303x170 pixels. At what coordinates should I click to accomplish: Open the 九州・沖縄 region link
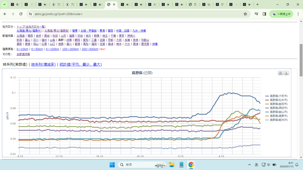(139, 31)
